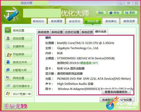Launch the IE管理大师 icon
This screenshot has width=141, height=112.
[8, 70]
